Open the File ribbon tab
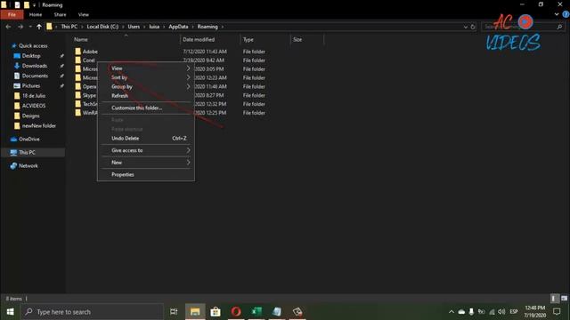570x320 pixels. point(12,14)
